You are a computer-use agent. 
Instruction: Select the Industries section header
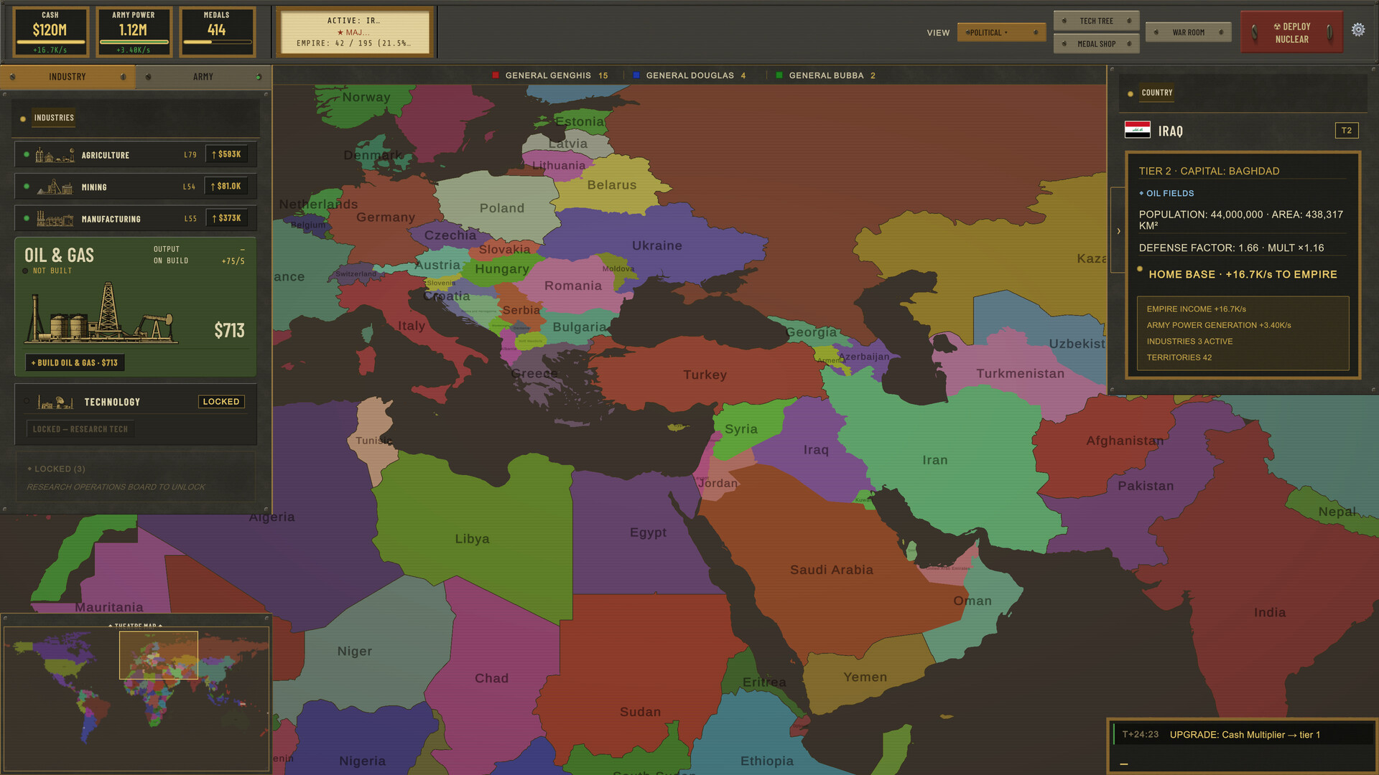(x=54, y=118)
